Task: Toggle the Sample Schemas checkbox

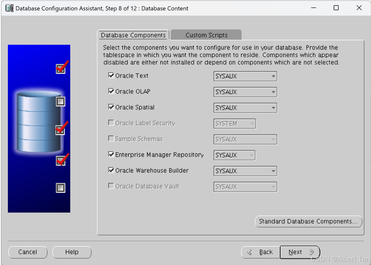Action: tap(111, 138)
